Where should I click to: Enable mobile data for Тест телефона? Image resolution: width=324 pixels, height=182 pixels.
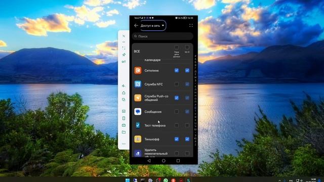point(177,125)
